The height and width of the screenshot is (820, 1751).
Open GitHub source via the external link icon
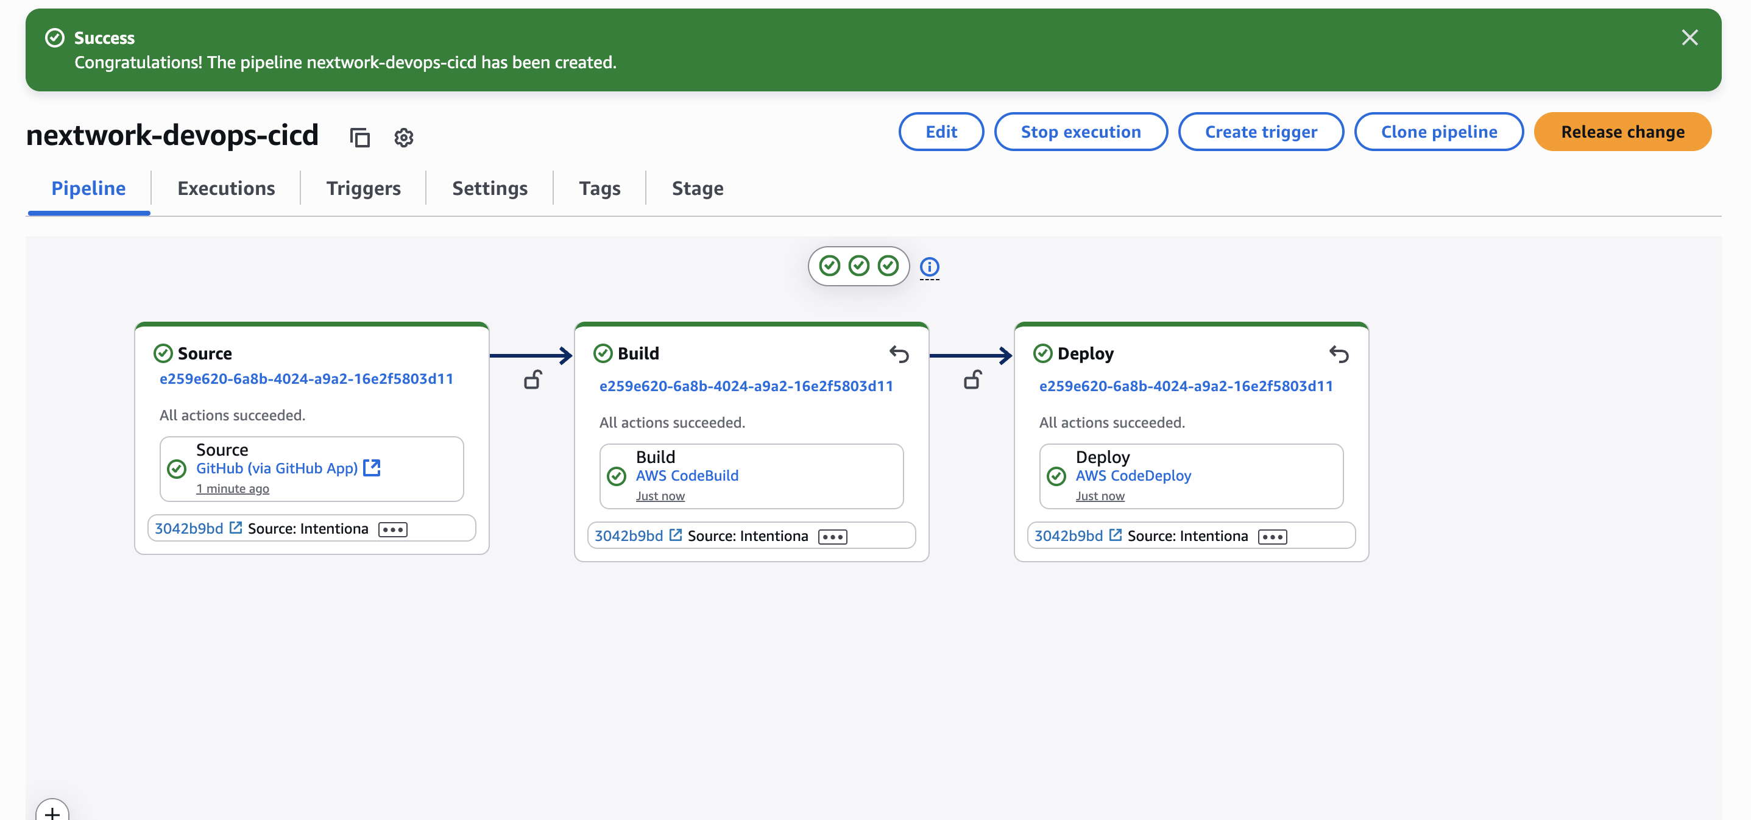pyautogui.click(x=372, y=468)
